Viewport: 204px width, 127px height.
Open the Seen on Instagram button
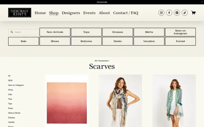tap(180, 32)
